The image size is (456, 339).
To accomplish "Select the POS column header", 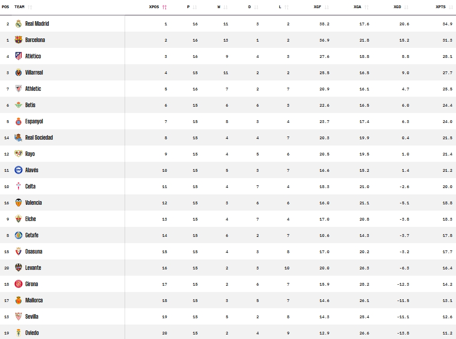I will click(5, 7).
